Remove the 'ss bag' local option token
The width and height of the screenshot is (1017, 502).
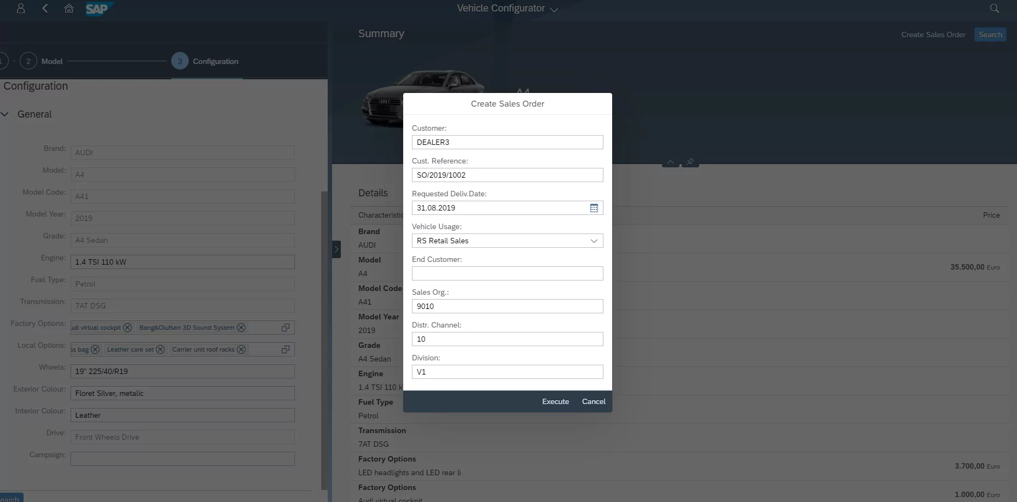[x=95, y=349]
